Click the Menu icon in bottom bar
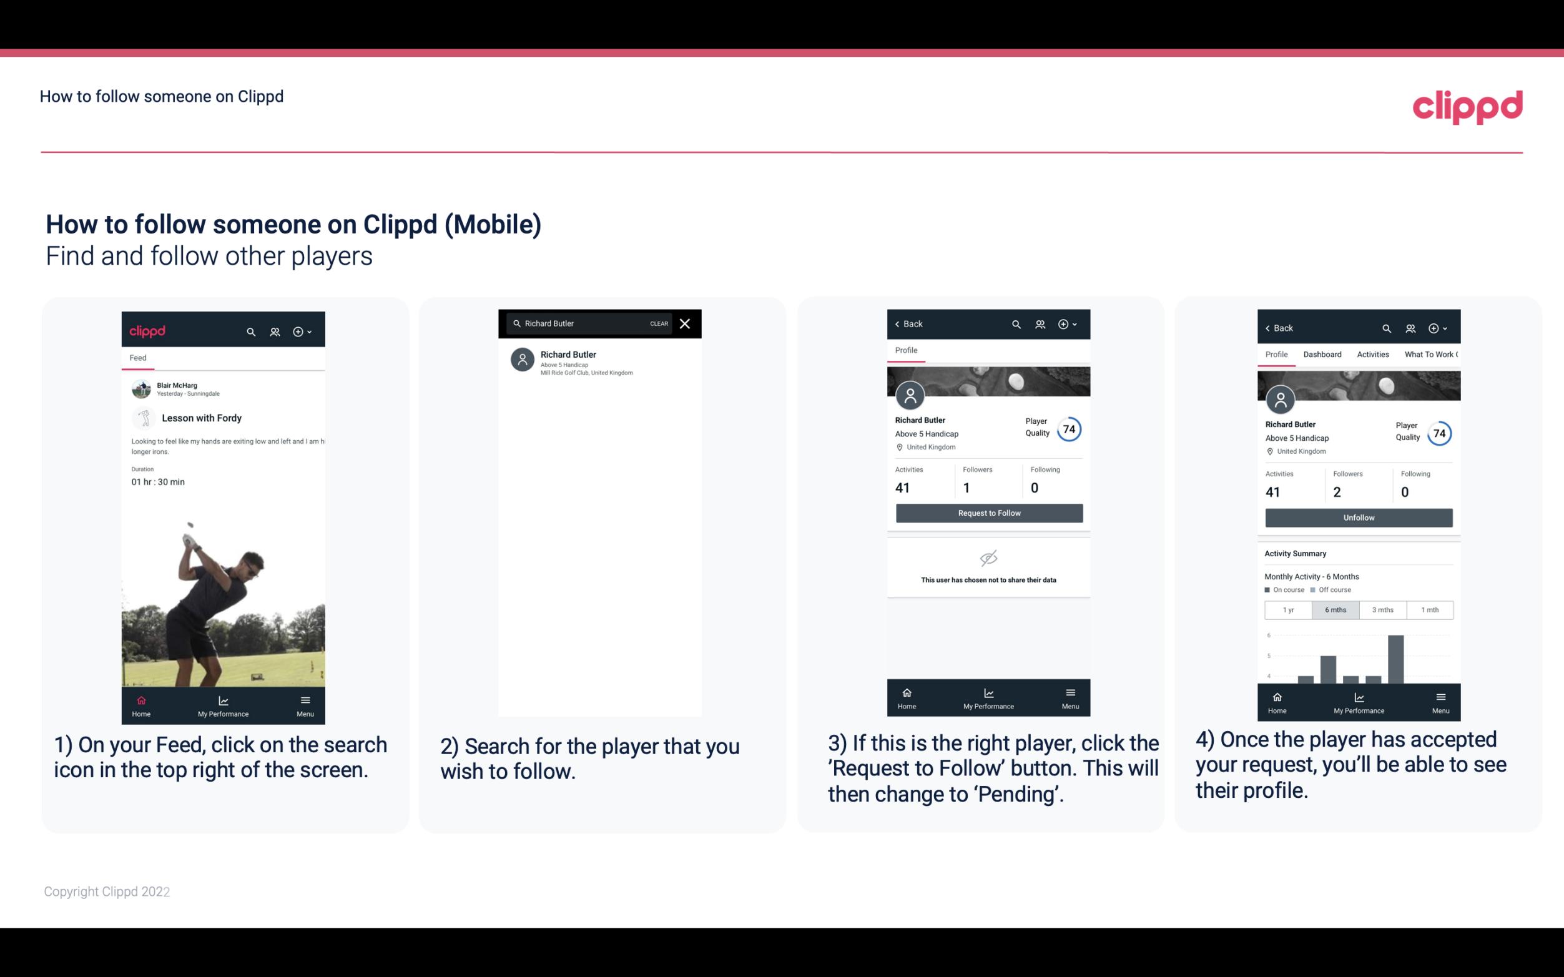This screenshot has height=977, width=1564. tap(306, 699)
